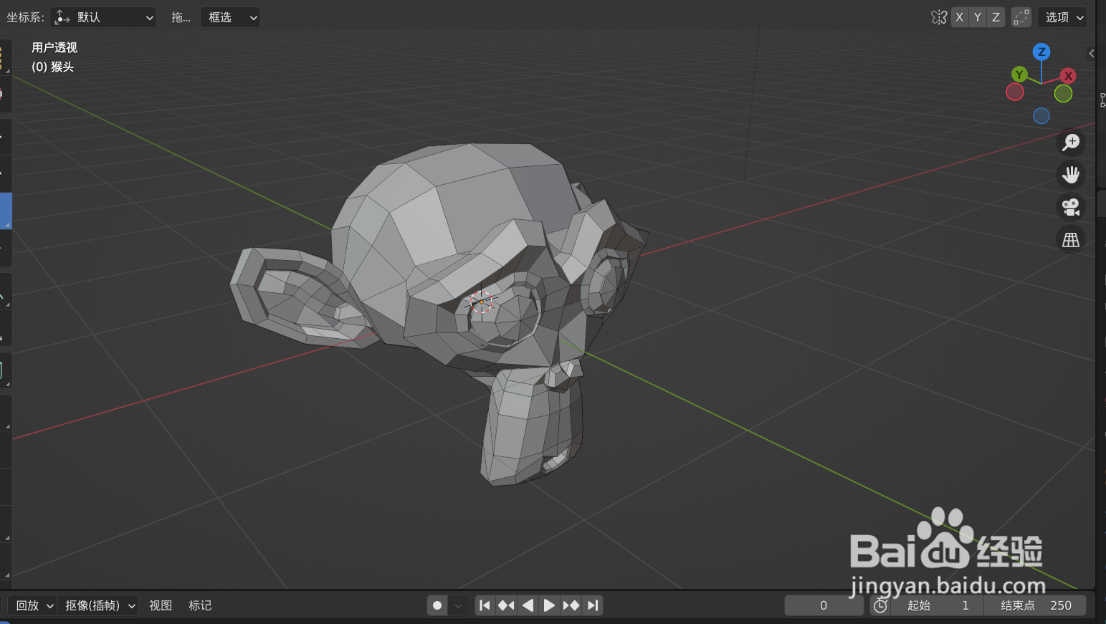
Task: Click the green Y axis gizmo ball
Action: tap(1019, 74)
